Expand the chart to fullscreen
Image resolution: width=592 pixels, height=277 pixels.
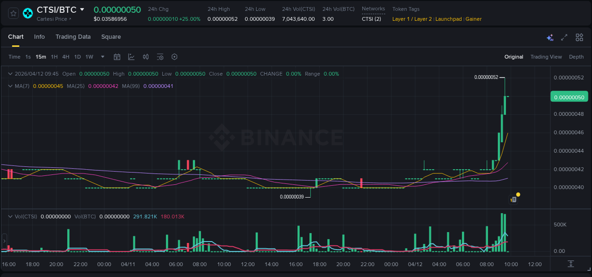(564, 37)
